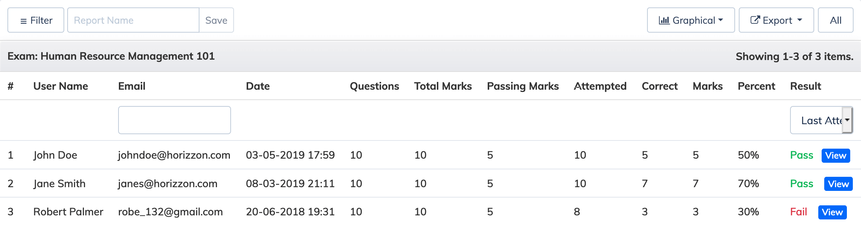The height and width of the screenshot is (235, 861).
Task: Expand the Export dropdown menu
Action: click(776, 20)
